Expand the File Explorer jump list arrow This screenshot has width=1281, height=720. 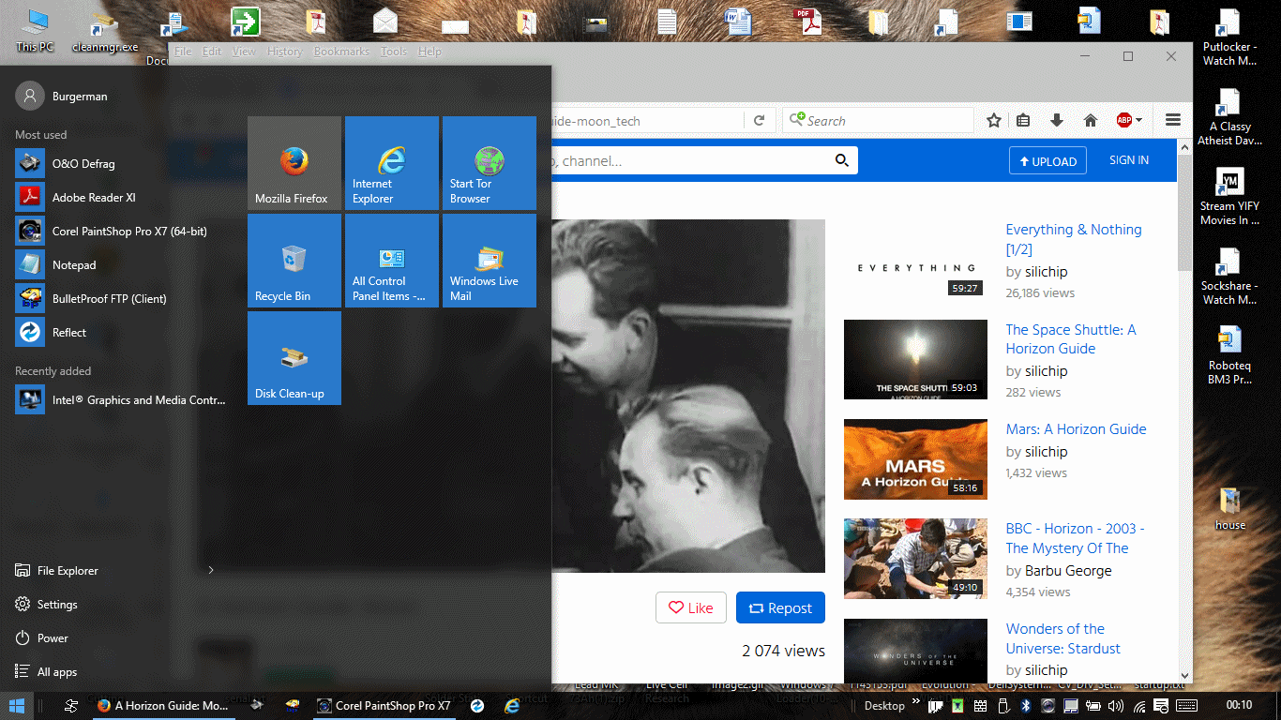[x=211, y=570]
